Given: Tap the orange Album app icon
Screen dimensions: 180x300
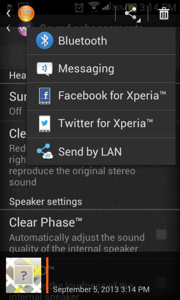Looking at the screenshot, I should tap(26, 14).
